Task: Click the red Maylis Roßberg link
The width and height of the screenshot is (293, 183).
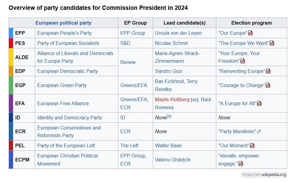Action: (x=172, y=99)
